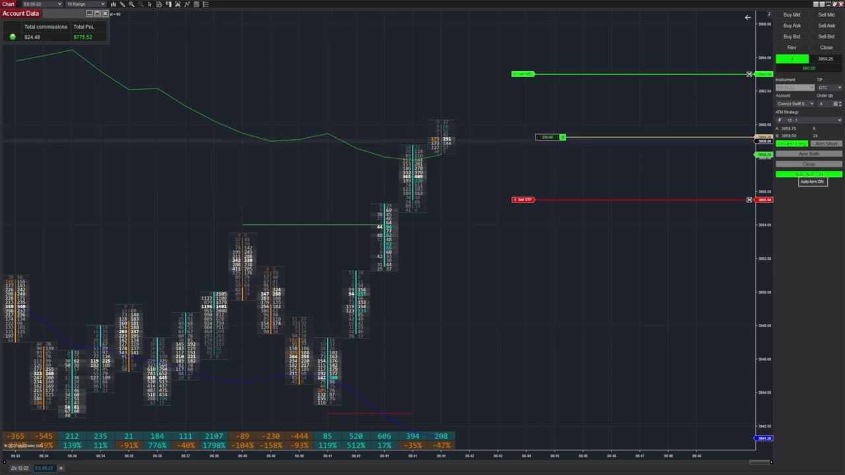845x475 pixels.
Task: Click the return arrow on chart
Action: coord(748,17)
